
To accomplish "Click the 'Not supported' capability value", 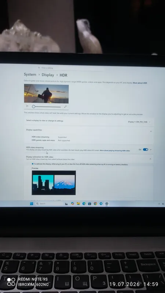I will point(64,140).
